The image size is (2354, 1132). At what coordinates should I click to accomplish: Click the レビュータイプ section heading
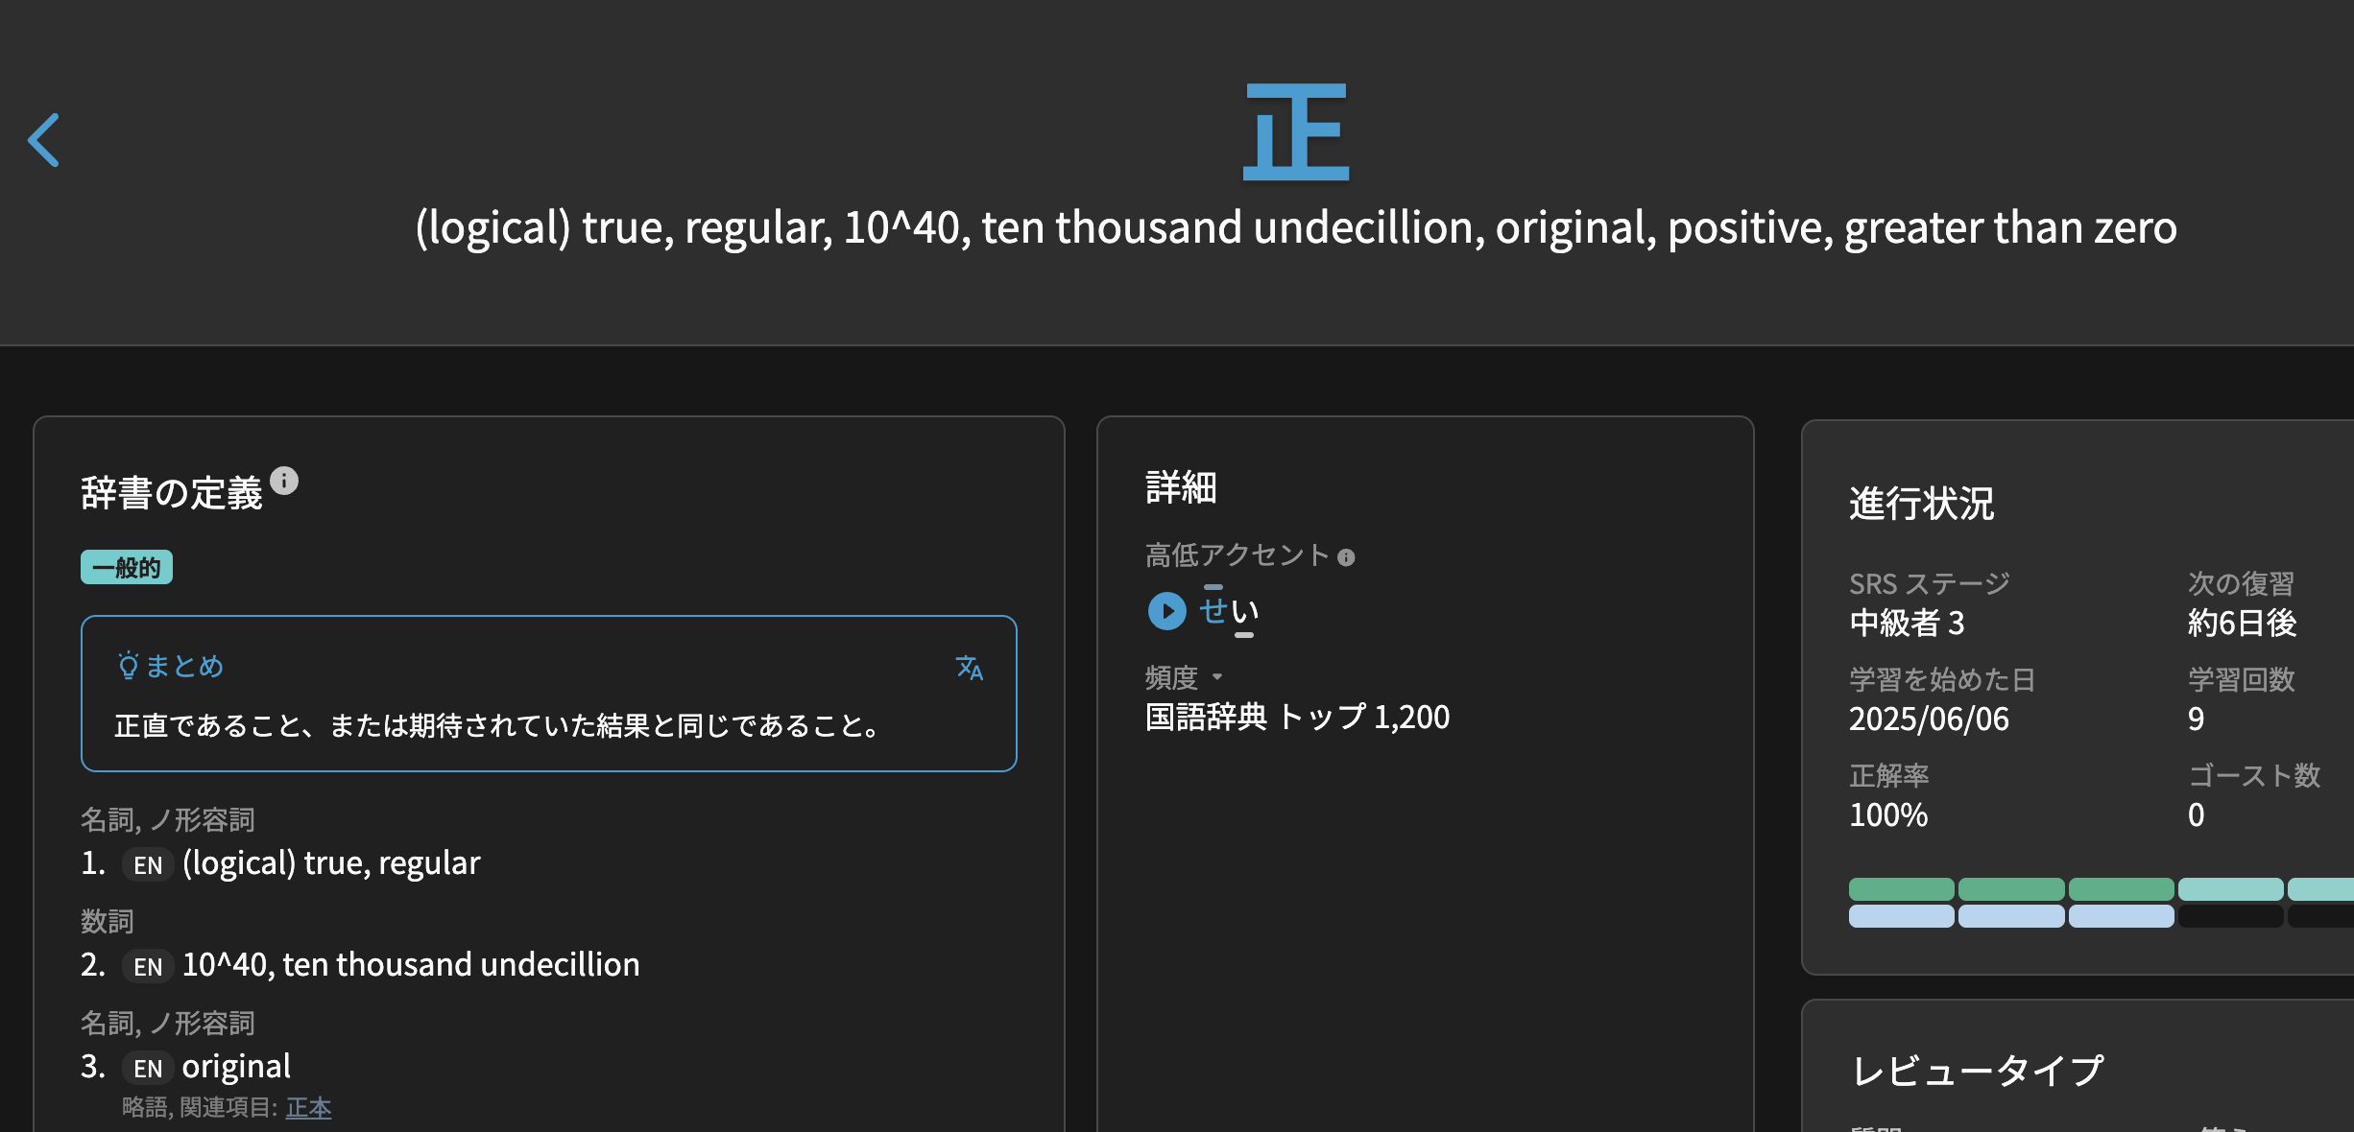click(x=1978, y=1071)
